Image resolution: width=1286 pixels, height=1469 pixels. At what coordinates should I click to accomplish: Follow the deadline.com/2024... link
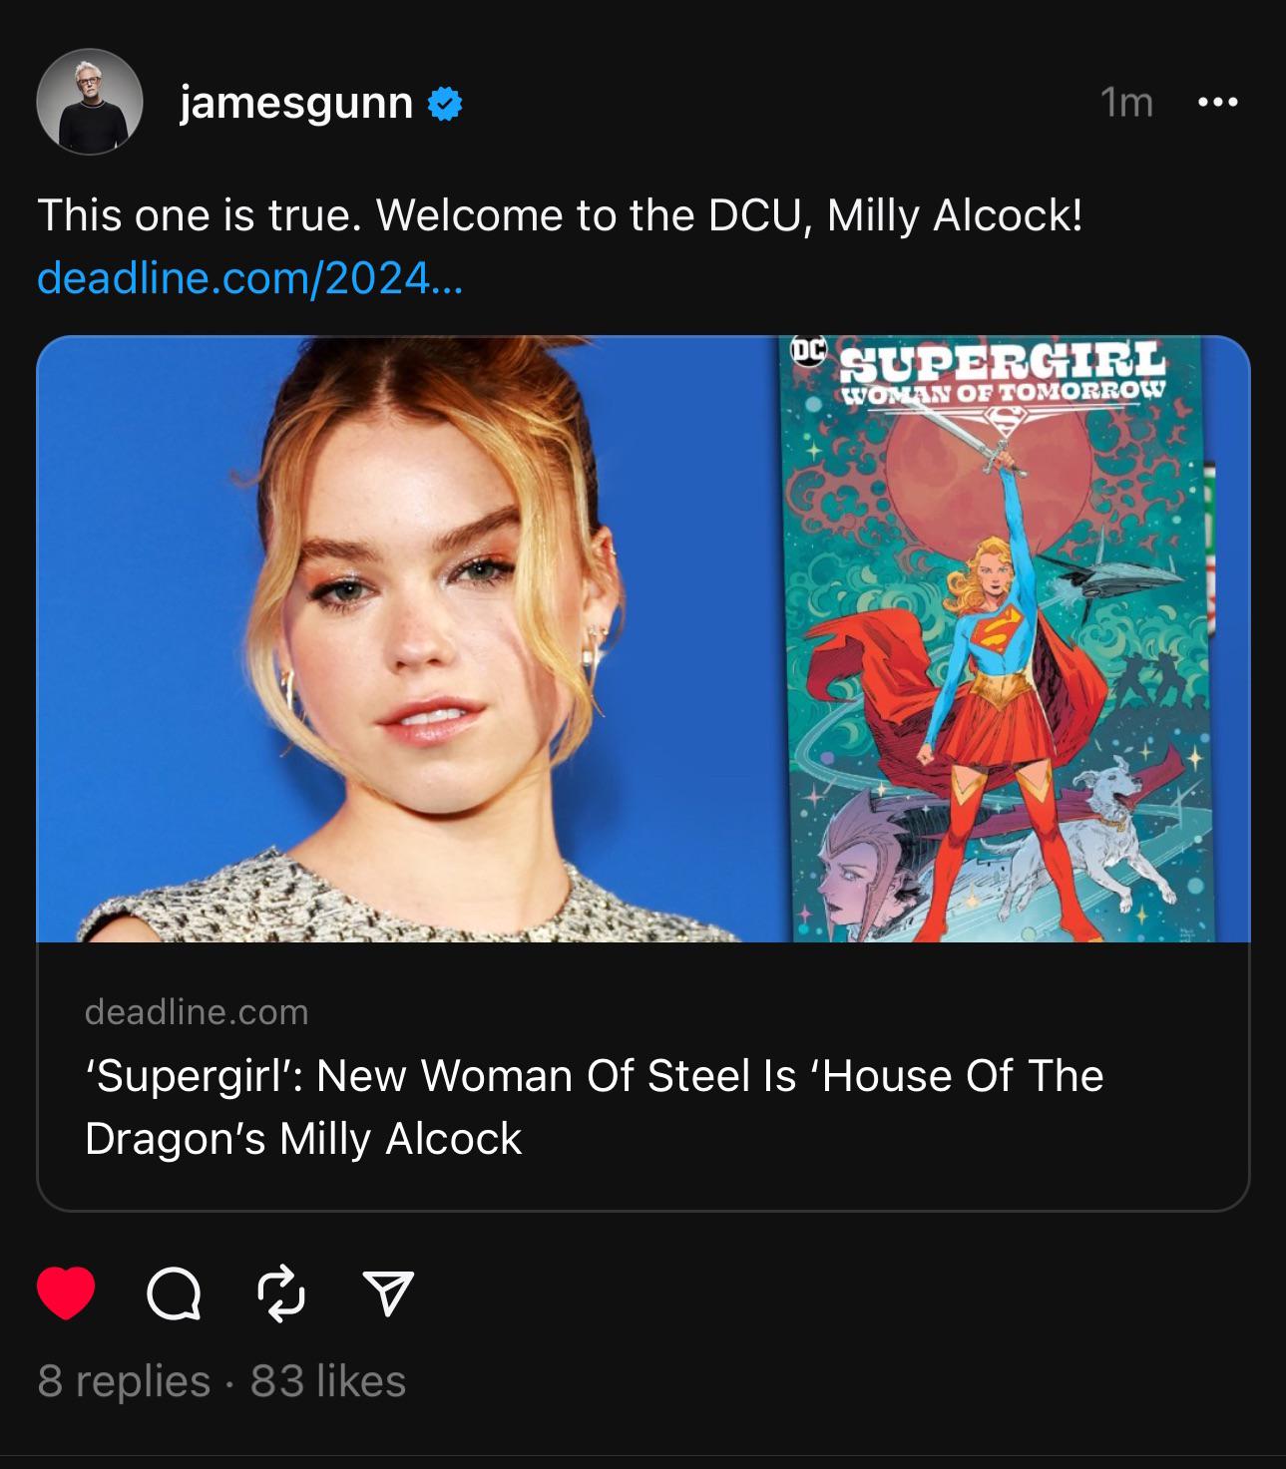point(249,277)
